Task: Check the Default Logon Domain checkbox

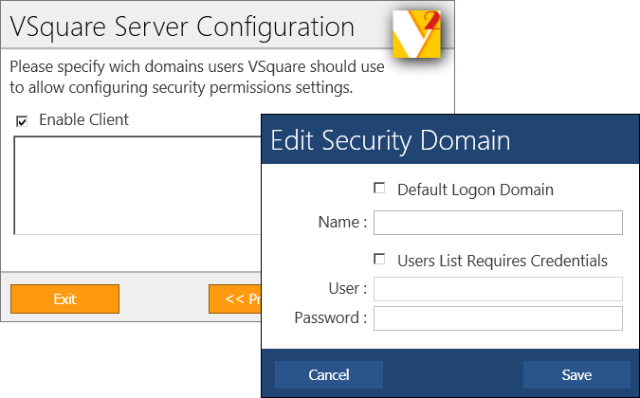Action: pyautogui.click(x=379, y=189)
